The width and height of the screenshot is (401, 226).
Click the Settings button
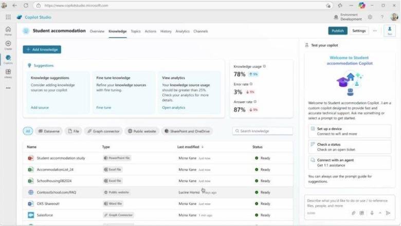coord(359,31)
